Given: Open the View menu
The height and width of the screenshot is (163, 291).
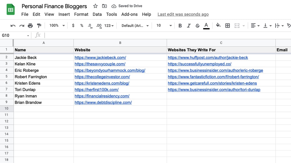Looking at the screenshot, I should coord(49,14).
